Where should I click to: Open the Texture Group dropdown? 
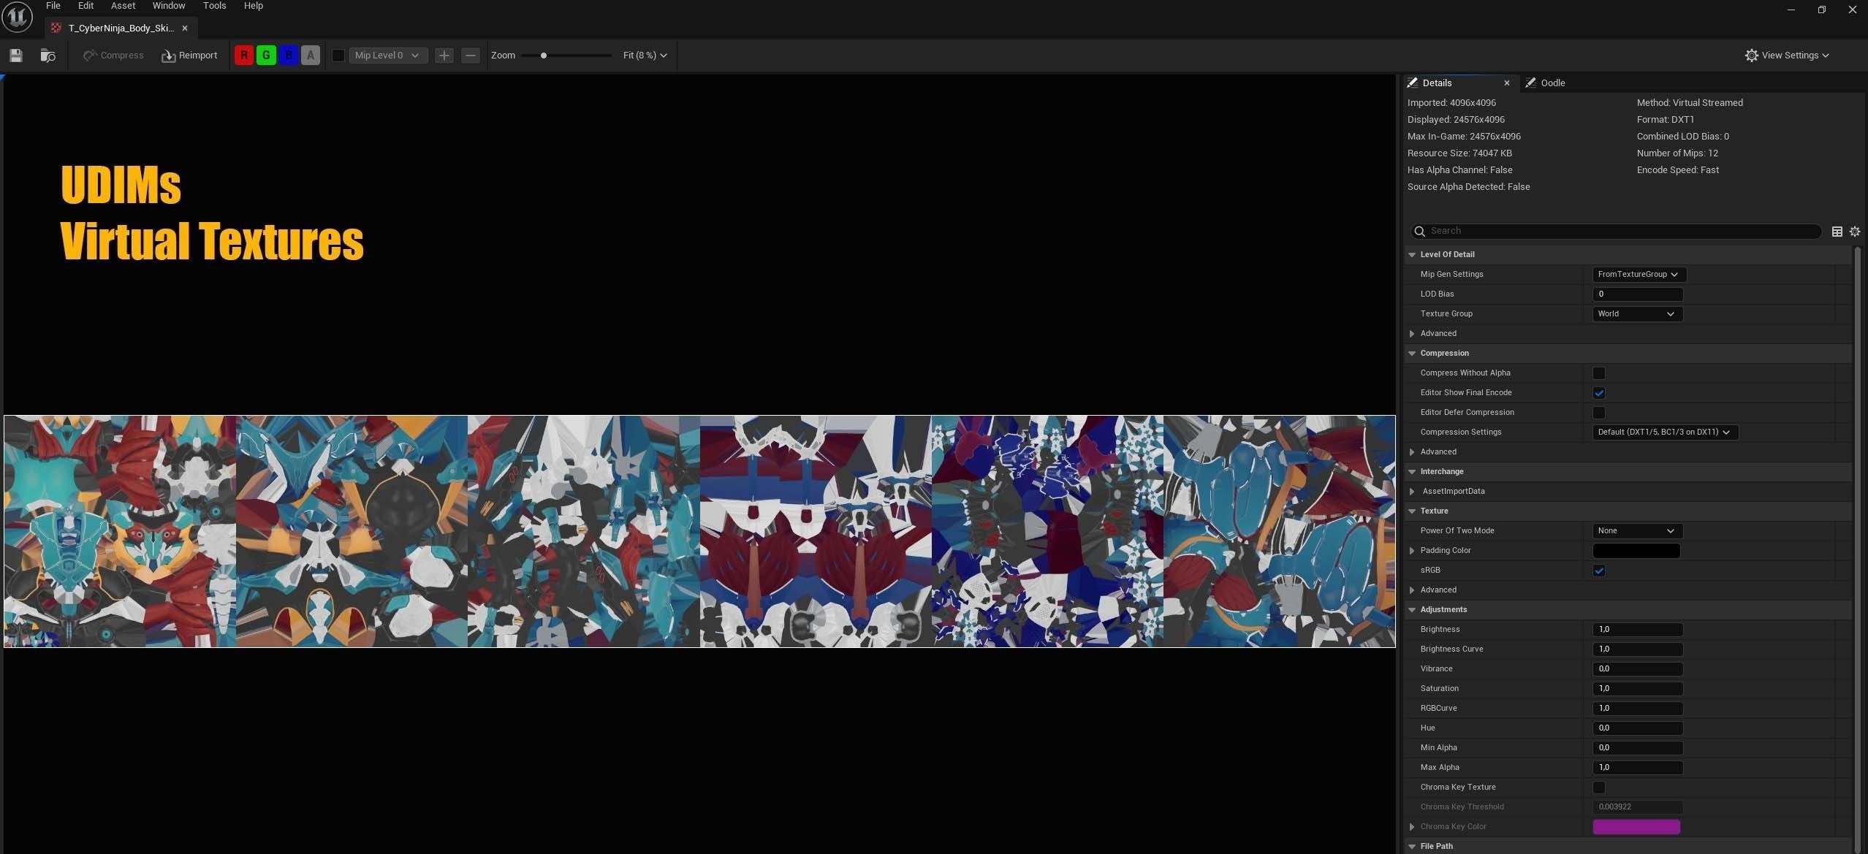pyautogui.click(x=1636, y=314)
